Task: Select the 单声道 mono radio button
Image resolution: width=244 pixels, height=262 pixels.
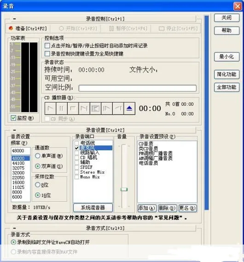Action: (x=38, y=156)
